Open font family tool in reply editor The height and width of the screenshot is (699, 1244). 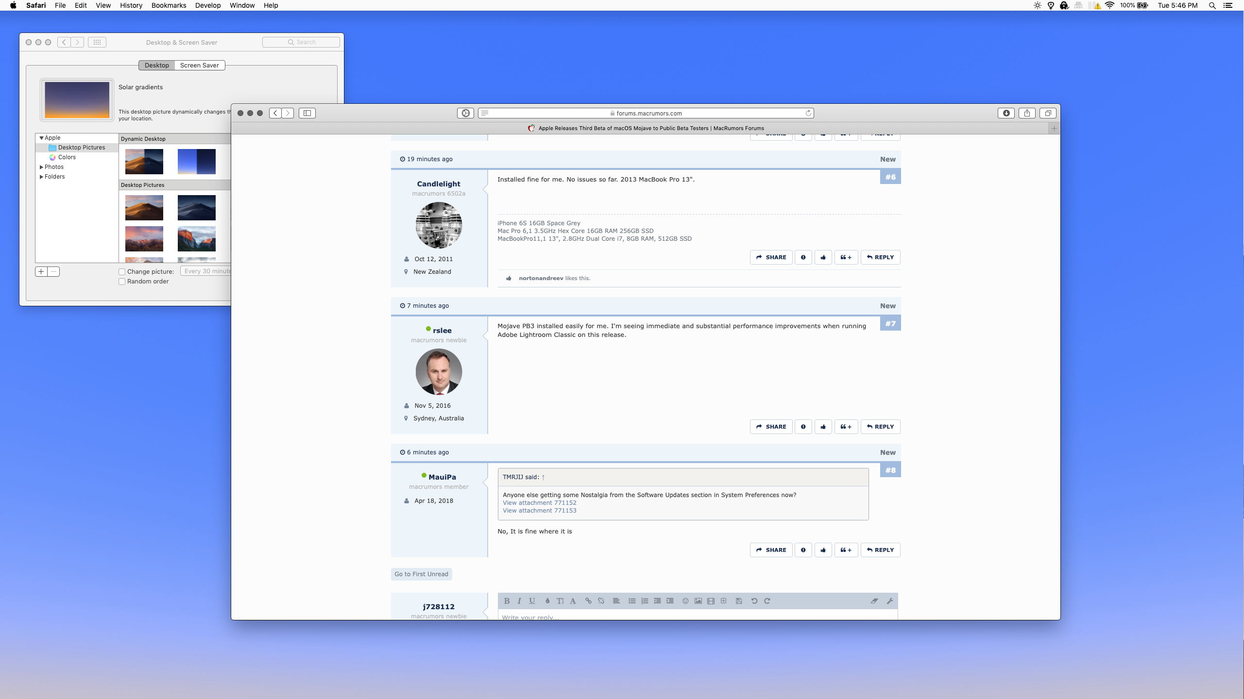pos(573,601)
